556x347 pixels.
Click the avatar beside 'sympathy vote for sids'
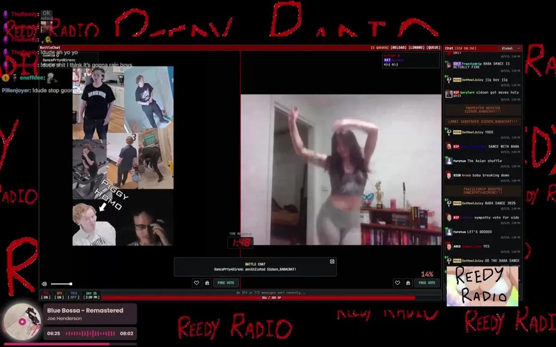click(x=449, y=217)
